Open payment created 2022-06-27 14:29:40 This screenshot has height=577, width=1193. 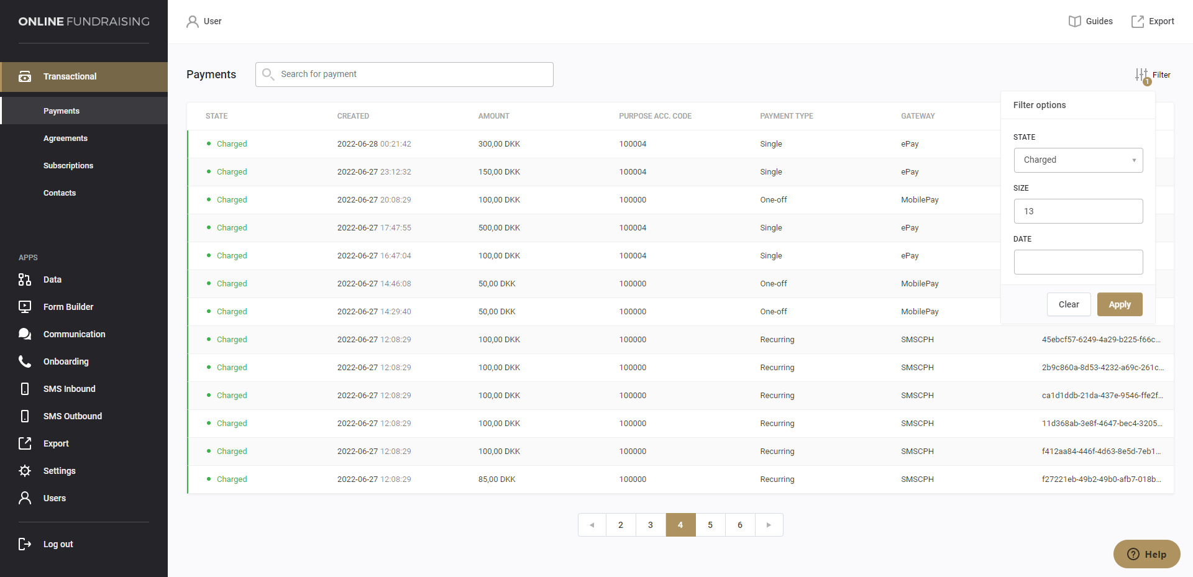374,312
